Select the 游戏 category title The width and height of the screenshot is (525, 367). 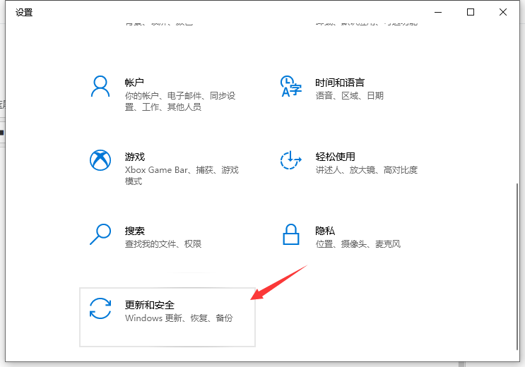(x=135, y=157)
